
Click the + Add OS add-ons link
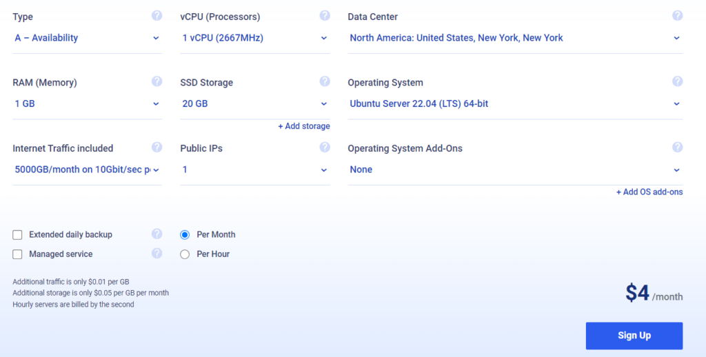pos(649,192)
